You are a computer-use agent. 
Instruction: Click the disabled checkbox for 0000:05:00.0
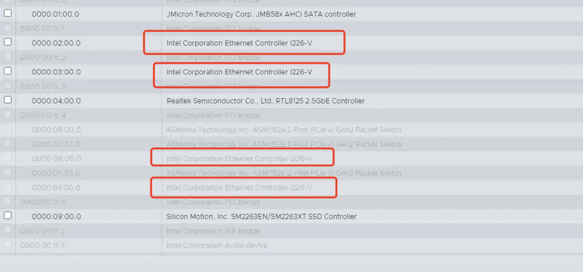8,129
